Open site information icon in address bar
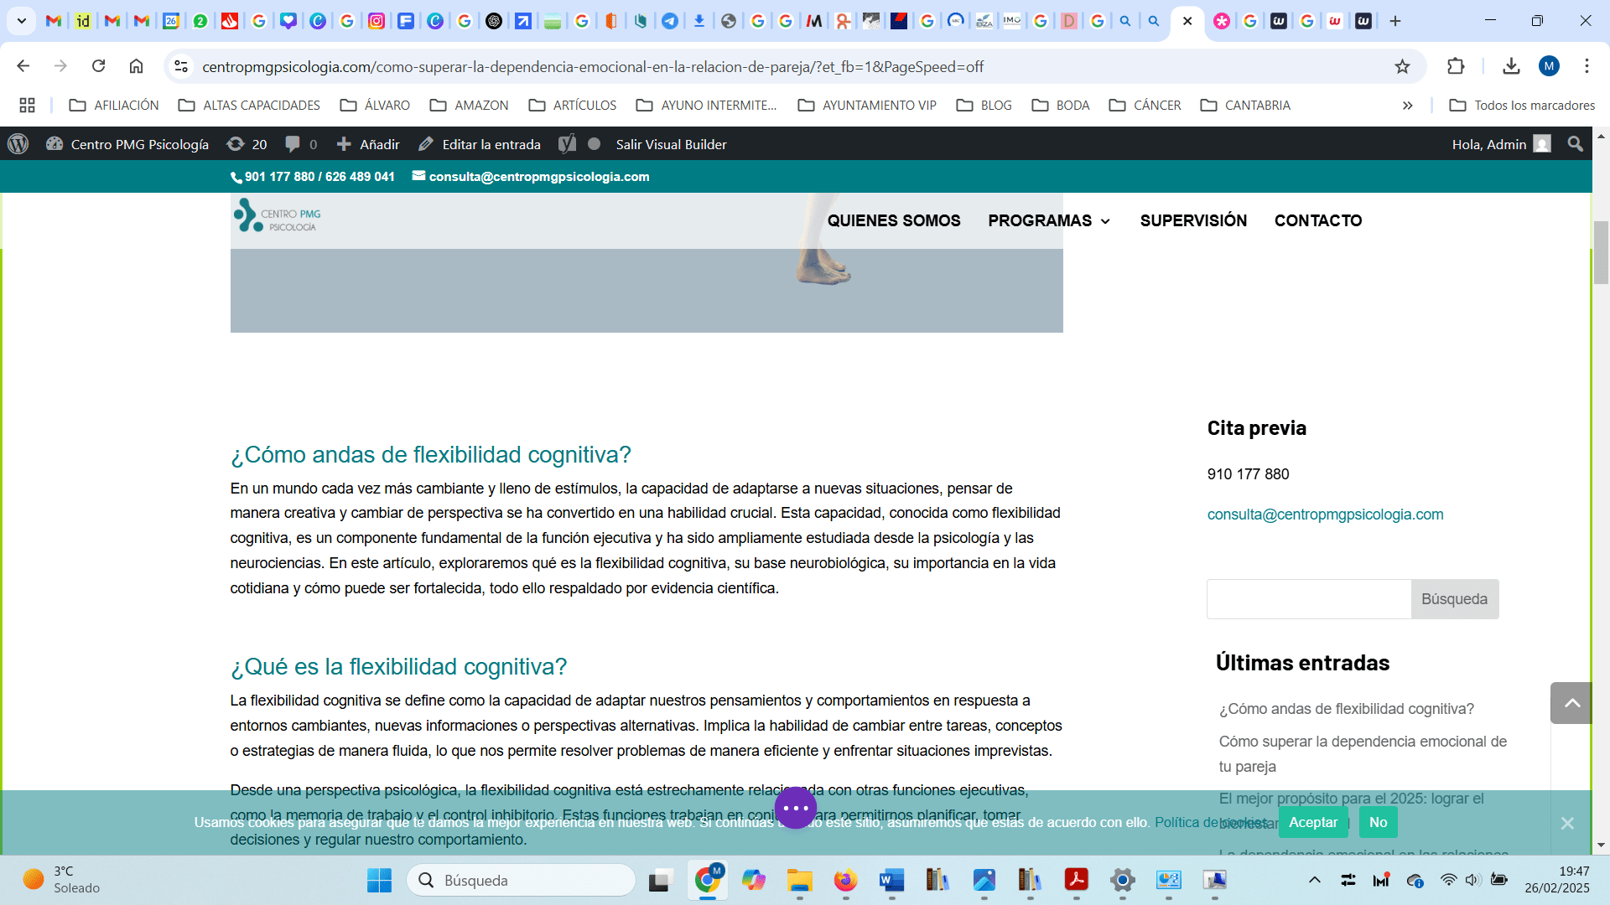The image size is (1610, 905). (x=180, y=66)
